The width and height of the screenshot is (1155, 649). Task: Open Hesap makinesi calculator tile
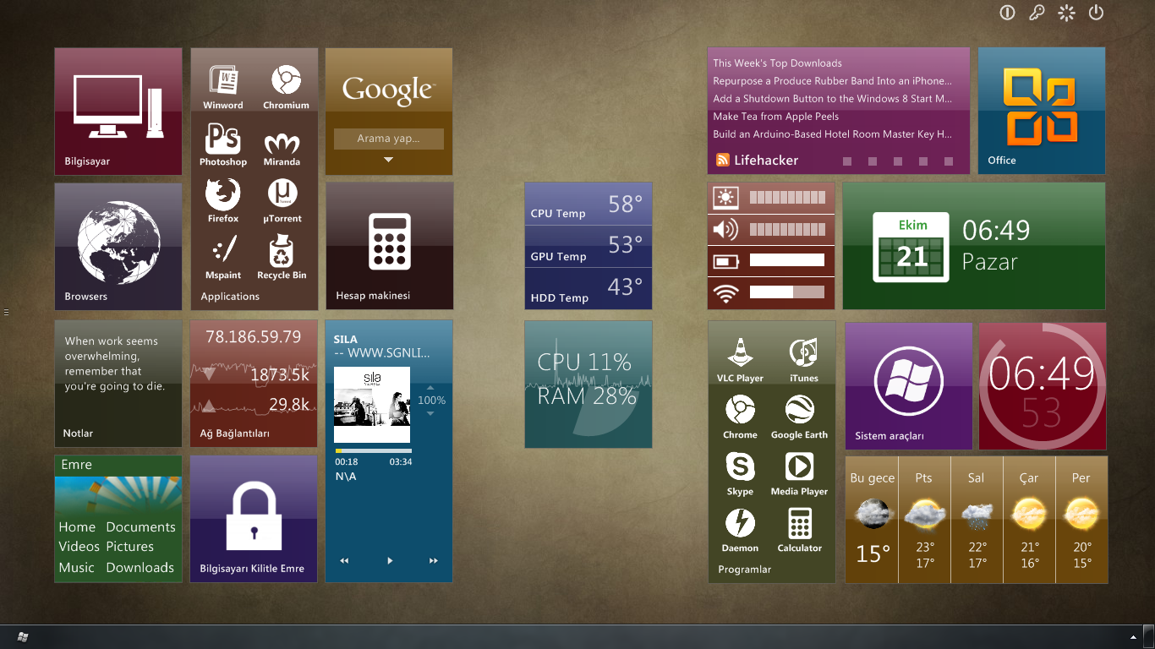390,247
